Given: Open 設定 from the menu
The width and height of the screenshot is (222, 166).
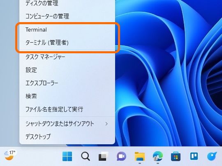Looking at the screenshot, I should (x=67, y=70).
